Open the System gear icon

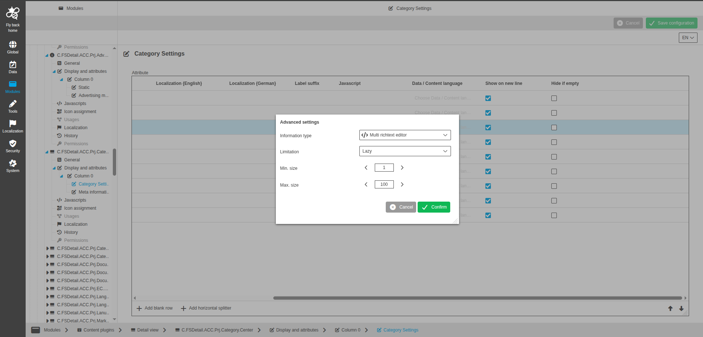[x=13, y=163]
